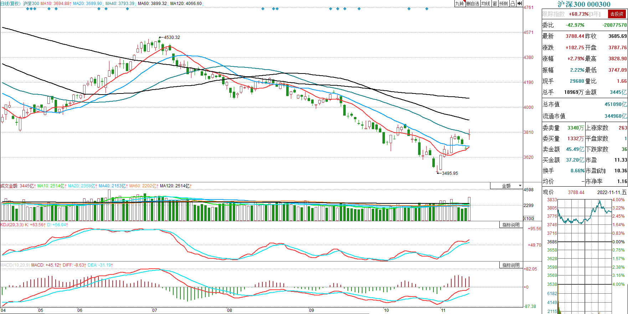
Task: Click the KDJ(20,3,3) indicator label
Action: pos(12,225)
